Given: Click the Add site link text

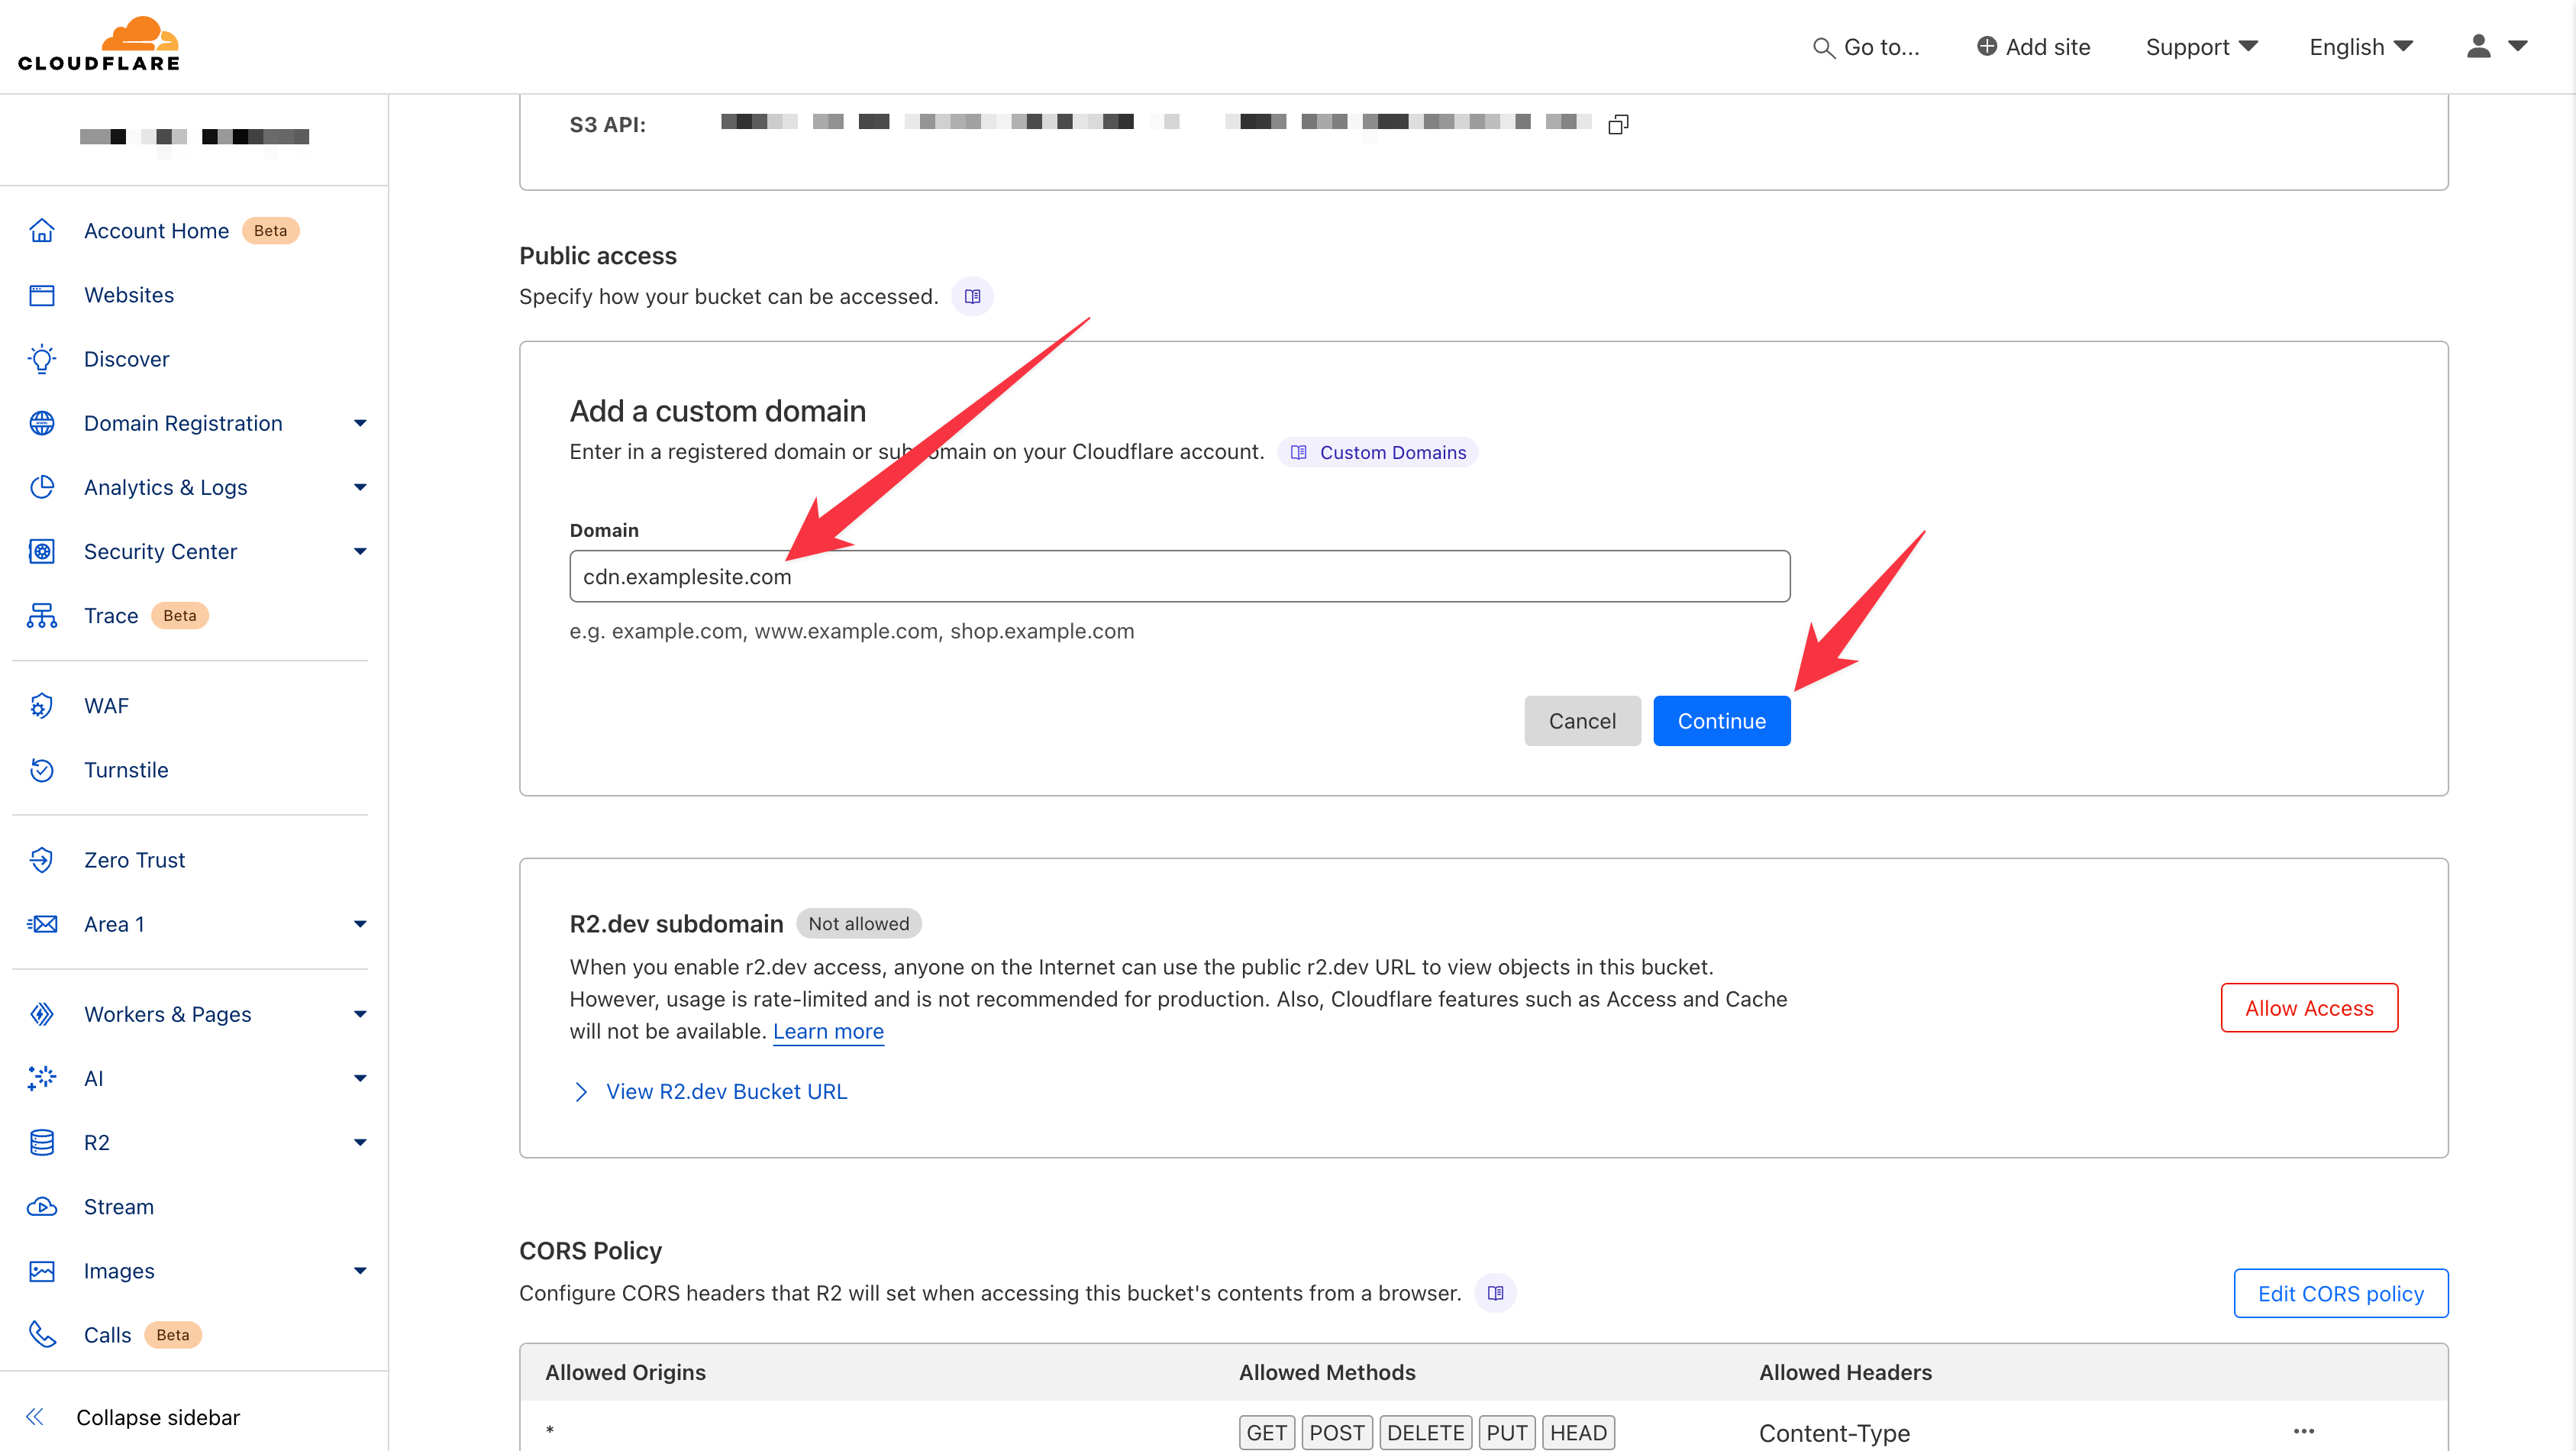Looking at the screenshot, I should pyautogui.click(x=2048, y=47).
